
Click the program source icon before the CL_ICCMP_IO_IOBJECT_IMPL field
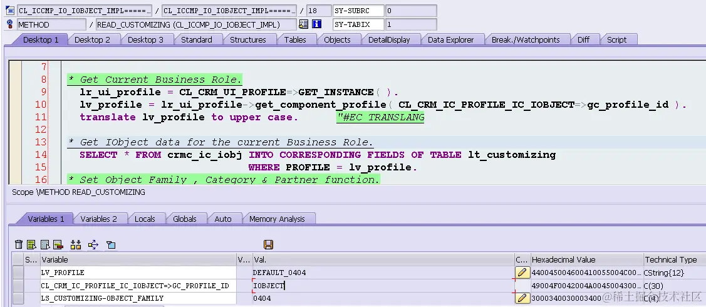[x=10, y=11]
